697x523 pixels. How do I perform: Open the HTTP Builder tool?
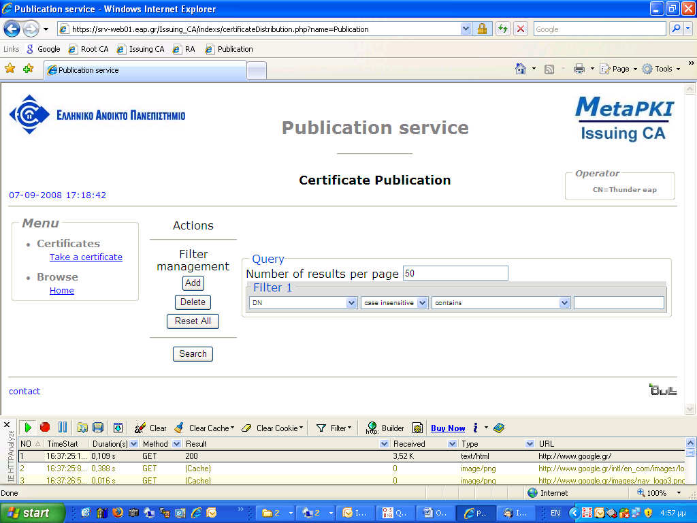point(385,428)
